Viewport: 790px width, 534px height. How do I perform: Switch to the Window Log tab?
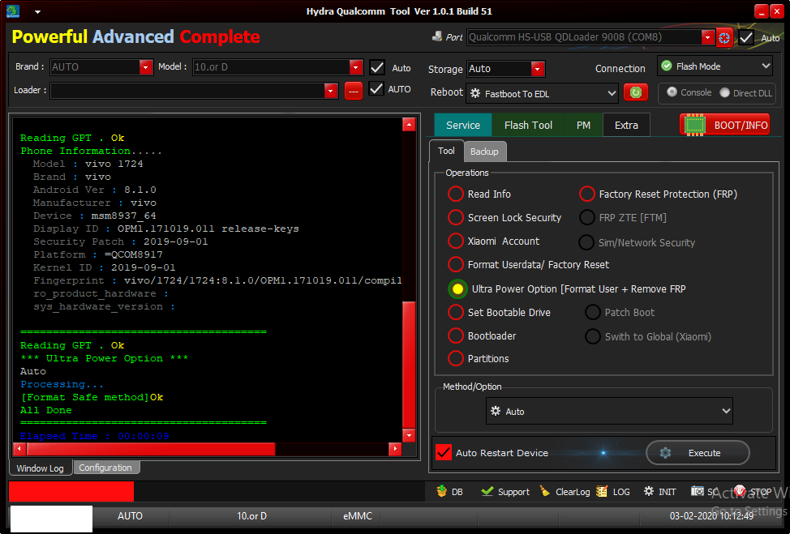[41, 468]
